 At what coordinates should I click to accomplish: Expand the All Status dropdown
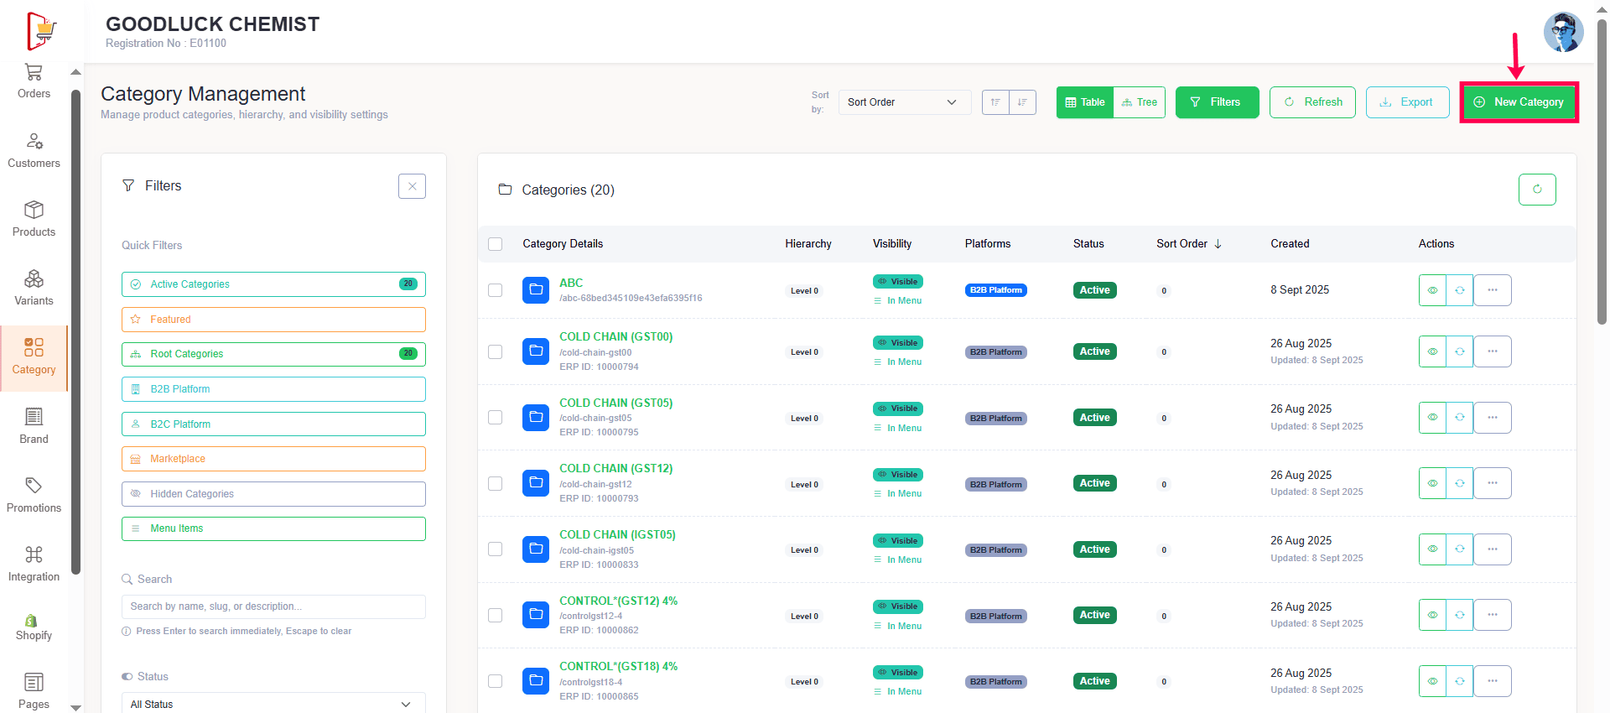coord(273,704)
